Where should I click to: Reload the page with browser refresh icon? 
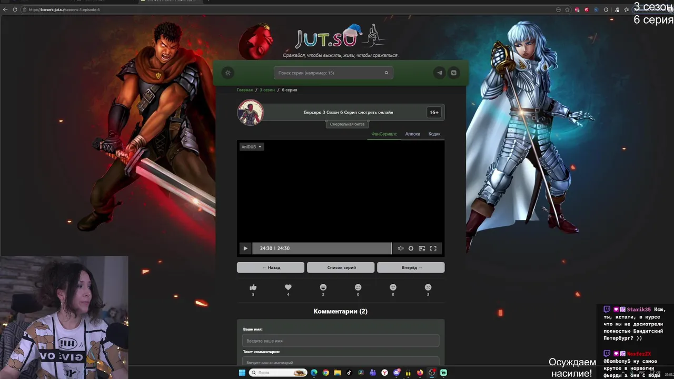[15, 9]
